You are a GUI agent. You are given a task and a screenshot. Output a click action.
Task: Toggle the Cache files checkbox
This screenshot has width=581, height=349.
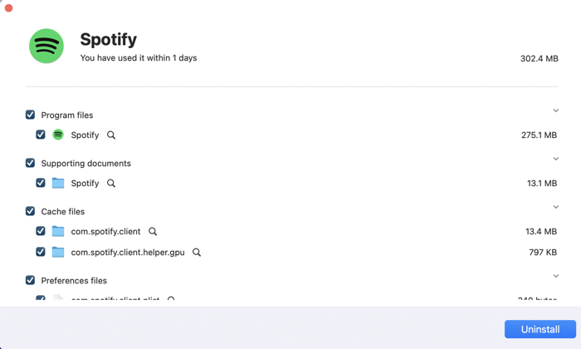point(30,211)
